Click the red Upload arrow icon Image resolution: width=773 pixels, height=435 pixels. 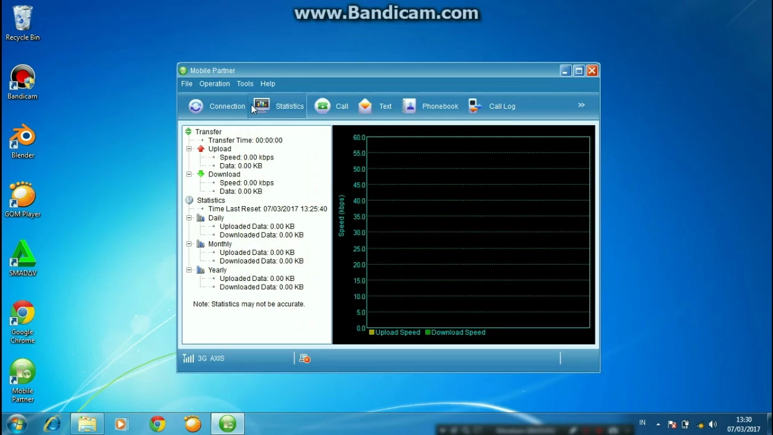(200, 149)
